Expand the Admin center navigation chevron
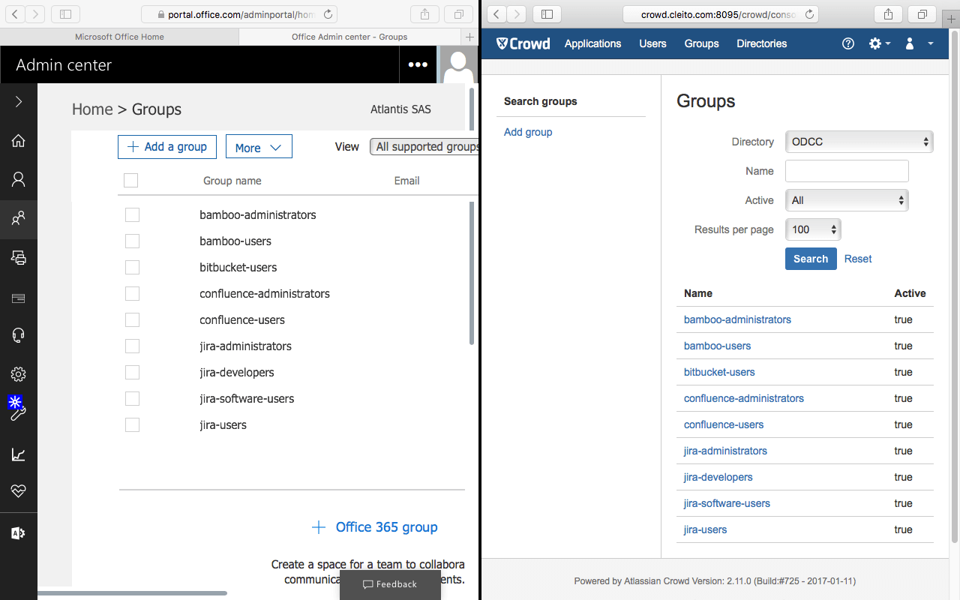960x600 pixels. point(19,101)
